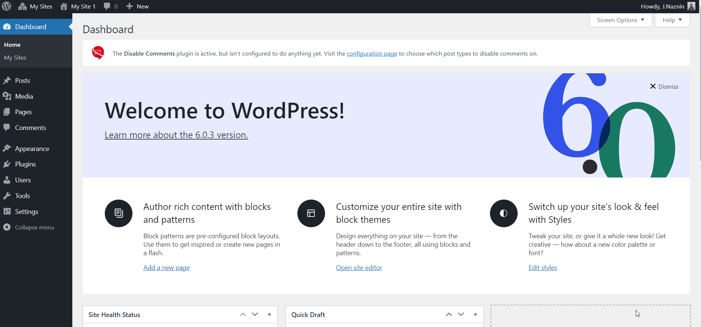
Task: Open the comments bubble icon in admin bar
Action: point(107,6)
